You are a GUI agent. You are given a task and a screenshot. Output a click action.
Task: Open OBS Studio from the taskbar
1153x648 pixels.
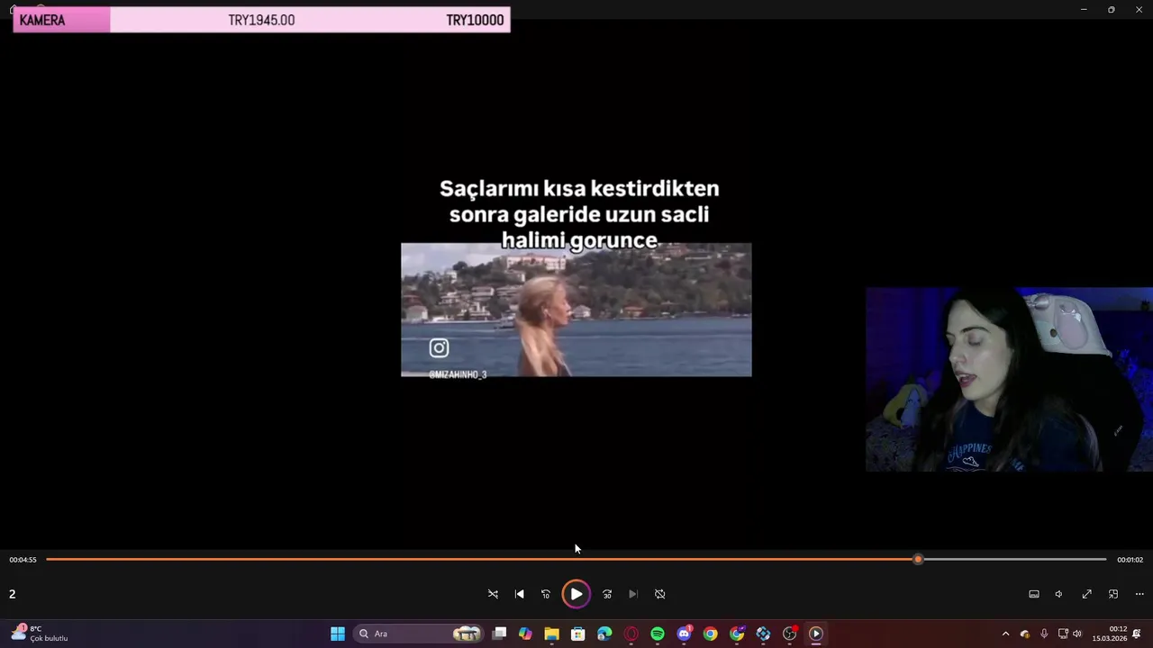coord(790,634)
